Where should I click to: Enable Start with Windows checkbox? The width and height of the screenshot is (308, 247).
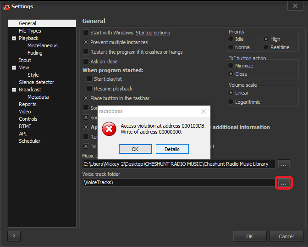coord(86,33)
